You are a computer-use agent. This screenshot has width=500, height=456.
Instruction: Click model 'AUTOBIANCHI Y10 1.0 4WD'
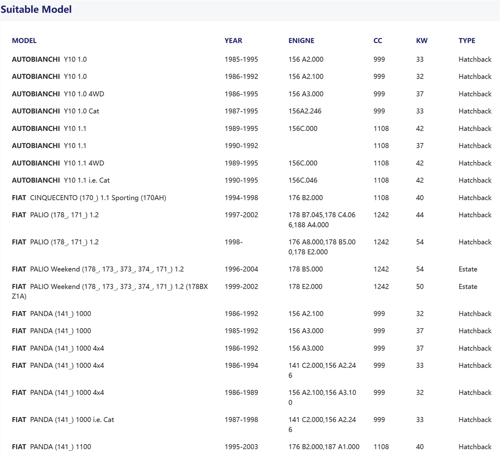pyautogui.click(x=58, y=94)
